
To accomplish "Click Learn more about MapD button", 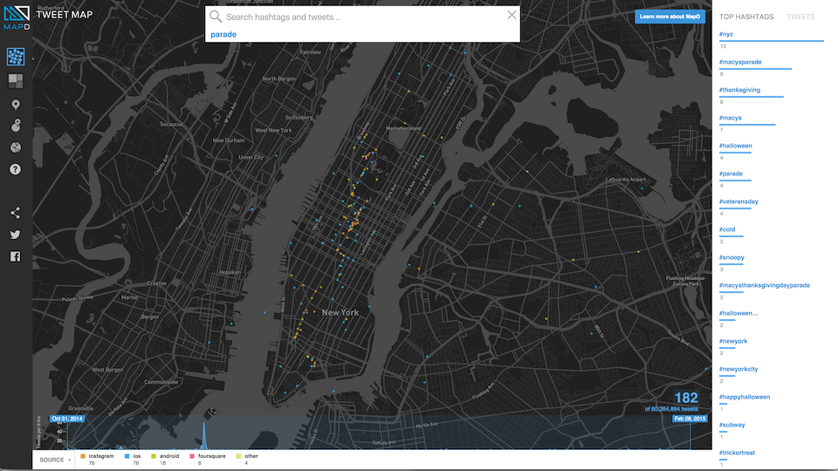I will click(x=670, y=17).
